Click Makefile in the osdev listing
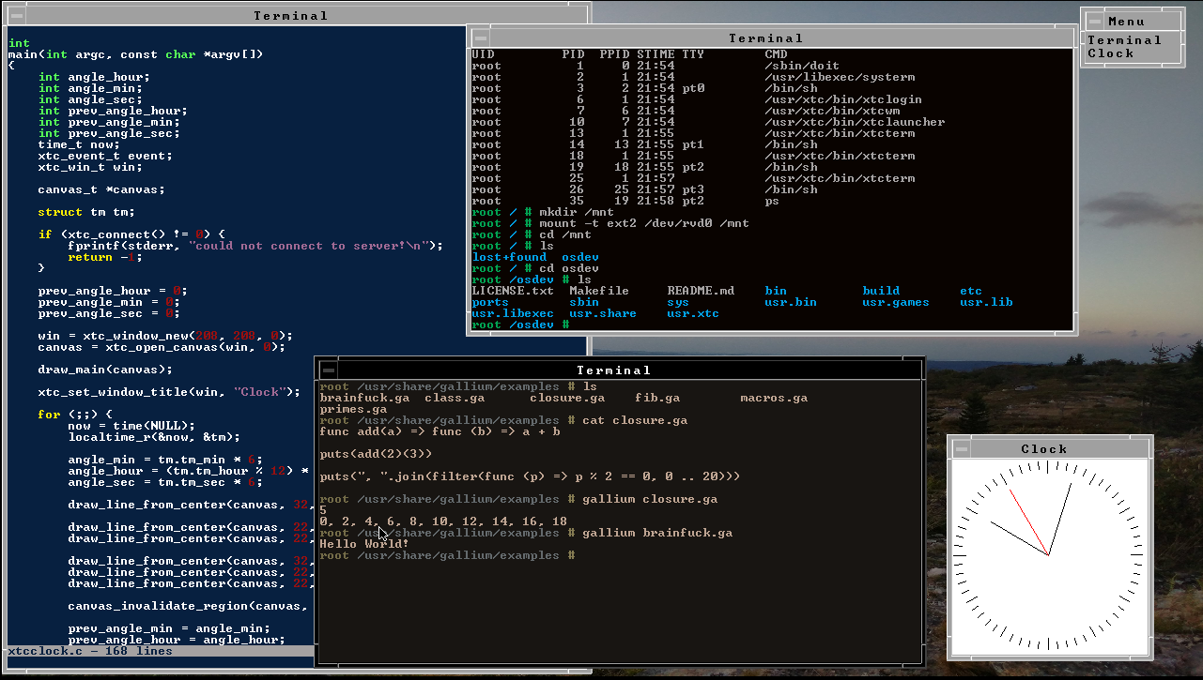This screenshot has width=1203, height=680. click(599, 291)
